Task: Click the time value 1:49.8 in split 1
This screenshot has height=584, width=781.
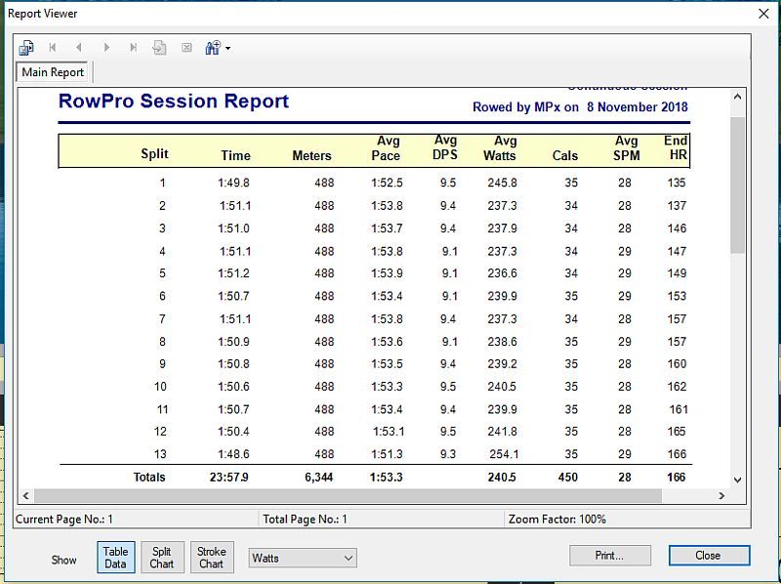Action: pos(233,183)
